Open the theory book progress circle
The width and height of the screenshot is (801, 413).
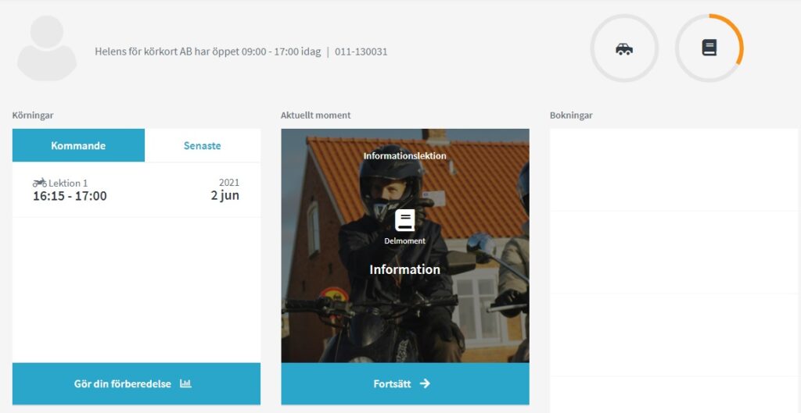click(x=709, y=48)
